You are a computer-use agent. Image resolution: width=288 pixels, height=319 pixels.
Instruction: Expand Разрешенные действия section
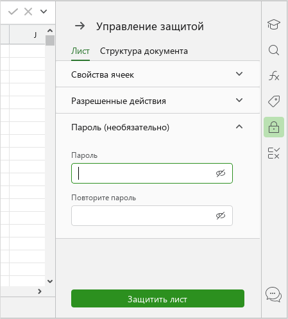pyautogui.click(x=239, y=100)
